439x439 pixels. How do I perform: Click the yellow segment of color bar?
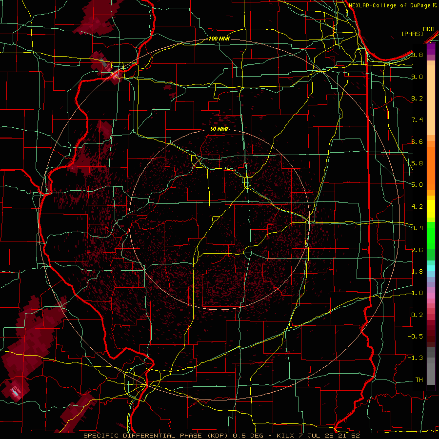431,209
